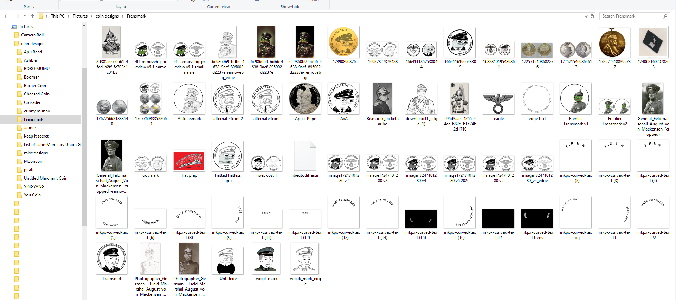Click the Forward navigation arrow
Image resolution: width=676 pixels, height=300 pixels.
point(17,16)
